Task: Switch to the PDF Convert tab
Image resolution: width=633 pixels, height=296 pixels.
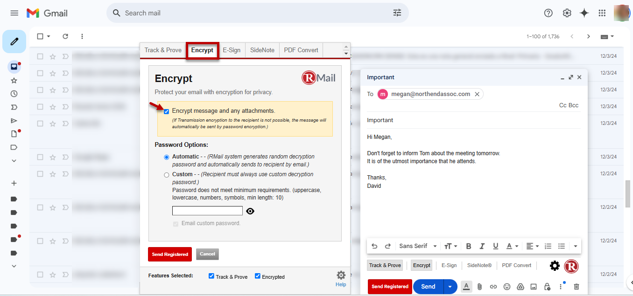Action: 301,50
